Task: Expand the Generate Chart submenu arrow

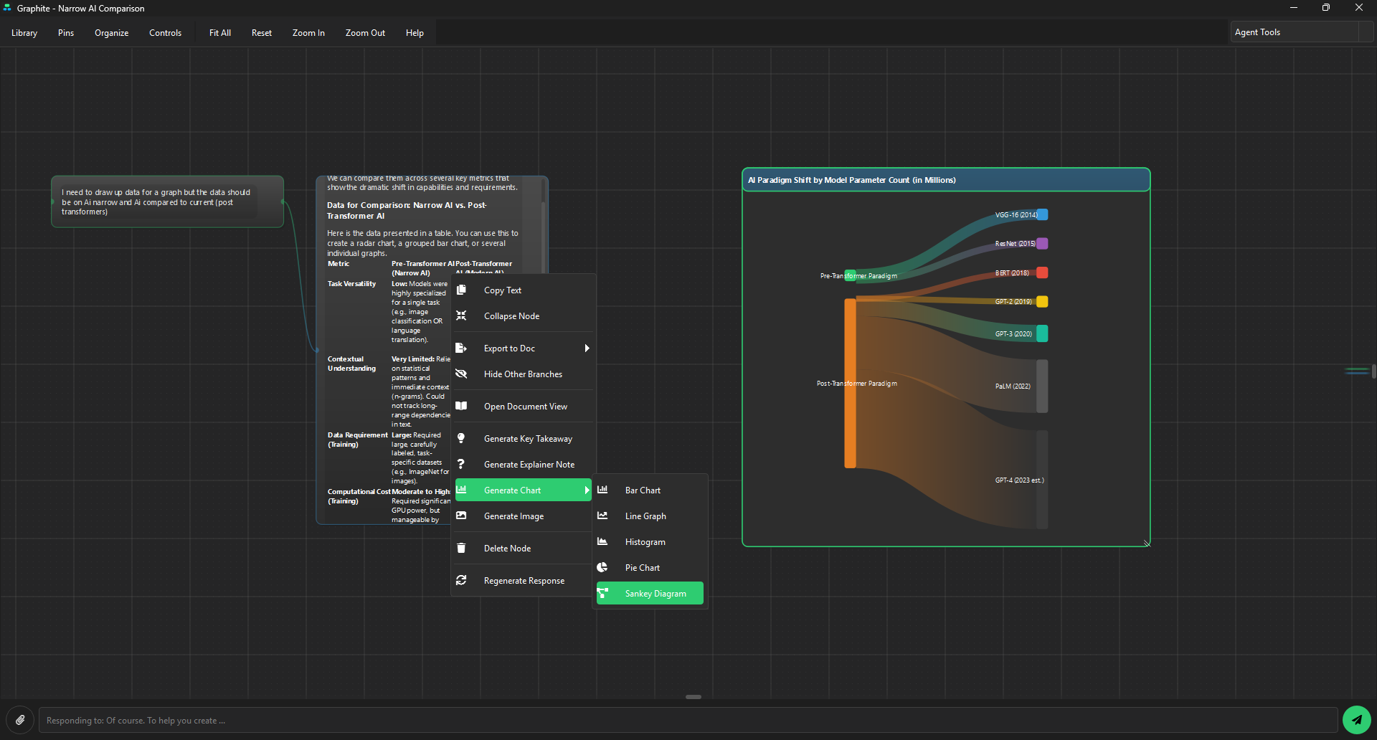Action: pos(587,490)
